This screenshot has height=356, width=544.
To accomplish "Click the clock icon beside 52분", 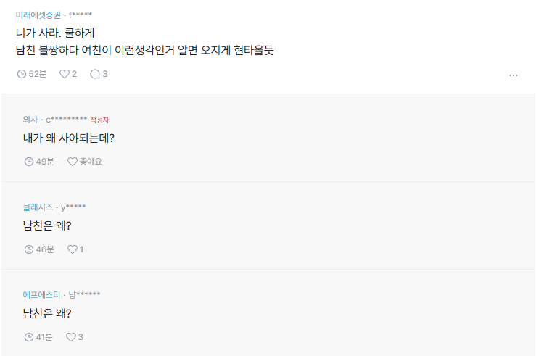I will coord(21,74).
